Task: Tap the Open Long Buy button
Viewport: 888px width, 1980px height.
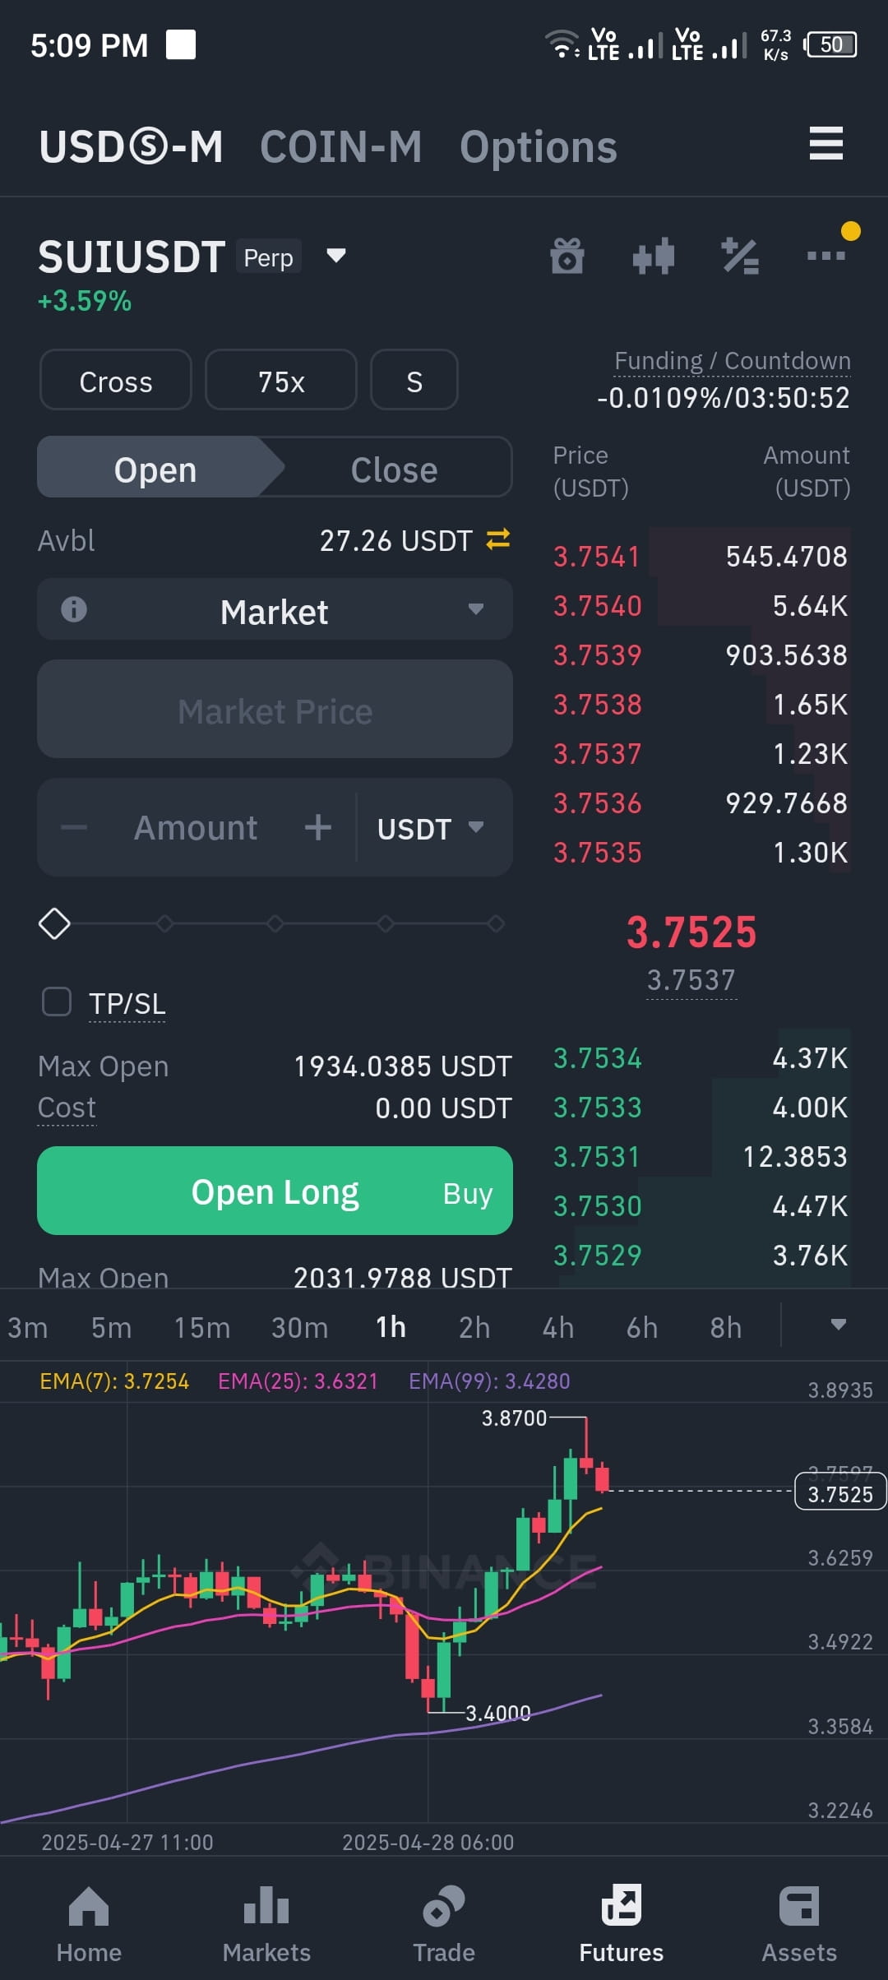Action: (275, 1191)
